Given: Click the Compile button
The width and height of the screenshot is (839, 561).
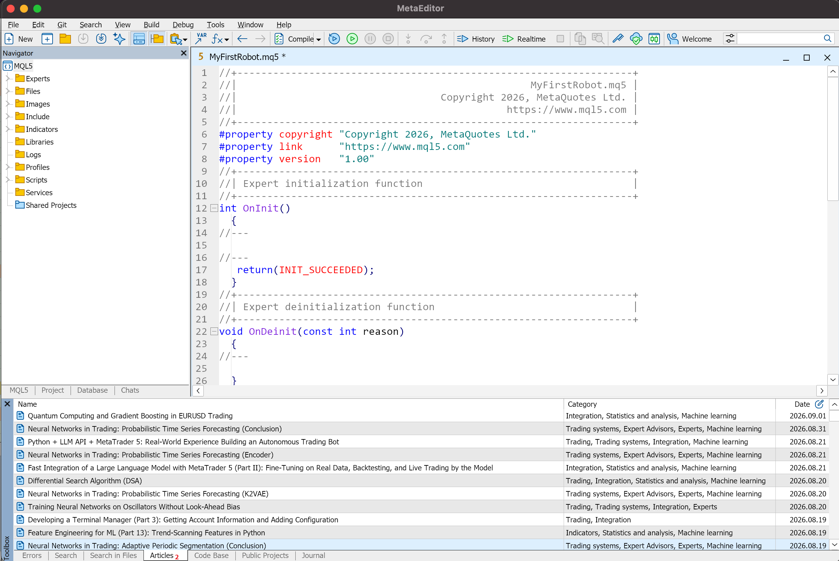Looking at the screenshot, I should (x=294, y=39).
